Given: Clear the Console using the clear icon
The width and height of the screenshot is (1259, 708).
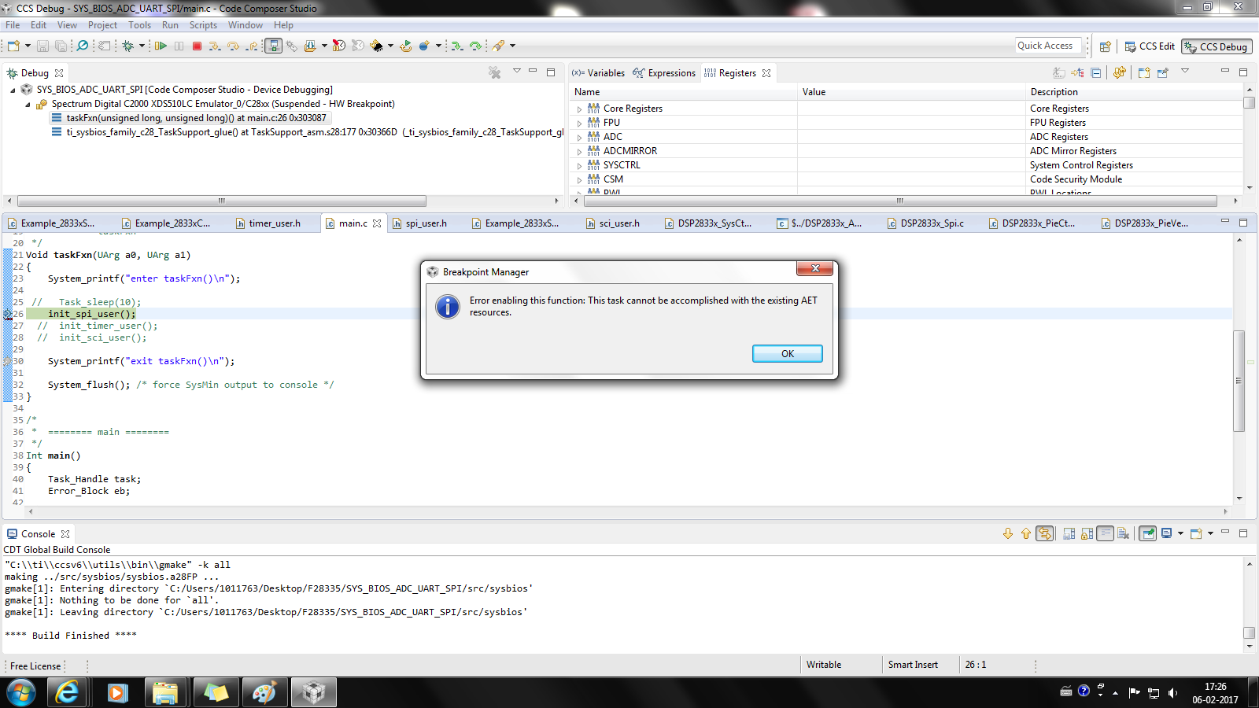Looking at the screenshot, I should [x=1121, y=533].
